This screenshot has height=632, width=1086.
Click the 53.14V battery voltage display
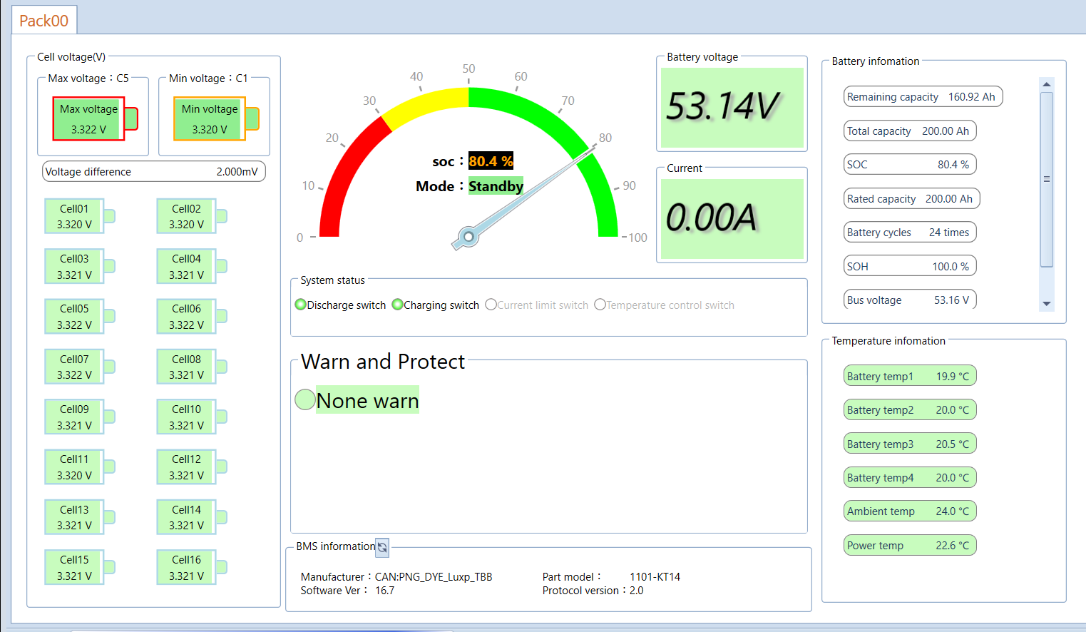(732, 108)
